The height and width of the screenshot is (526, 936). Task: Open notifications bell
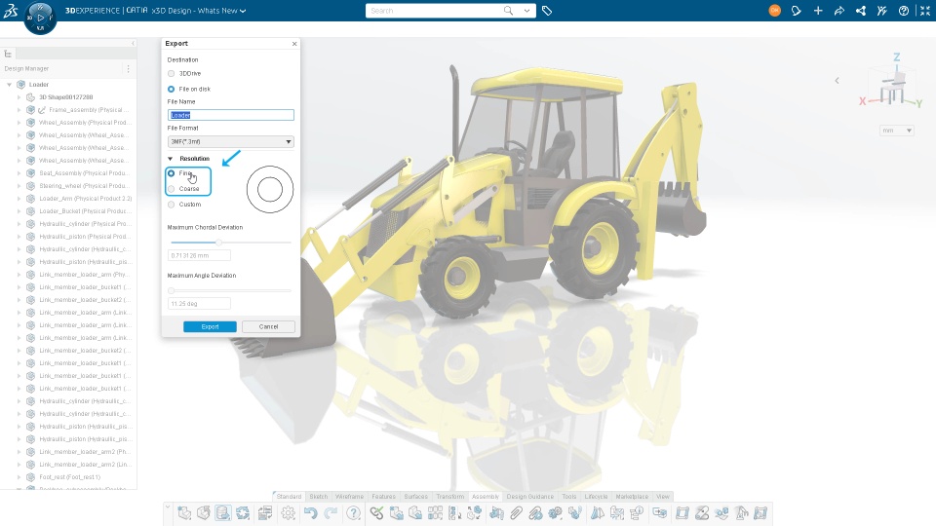coord(797,11)
